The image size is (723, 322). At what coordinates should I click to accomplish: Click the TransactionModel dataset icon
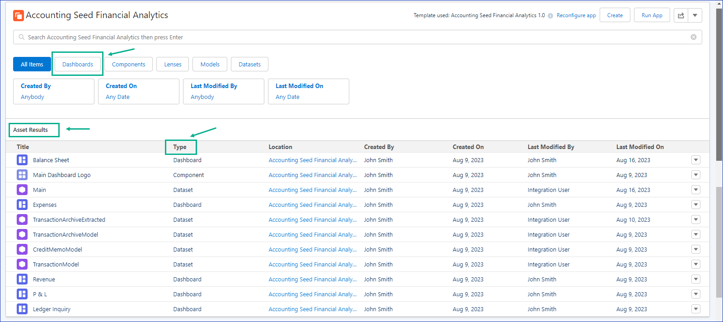pyautogui.click(x=22, y=264)
